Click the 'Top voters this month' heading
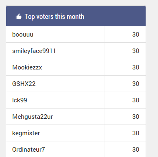 54,16
